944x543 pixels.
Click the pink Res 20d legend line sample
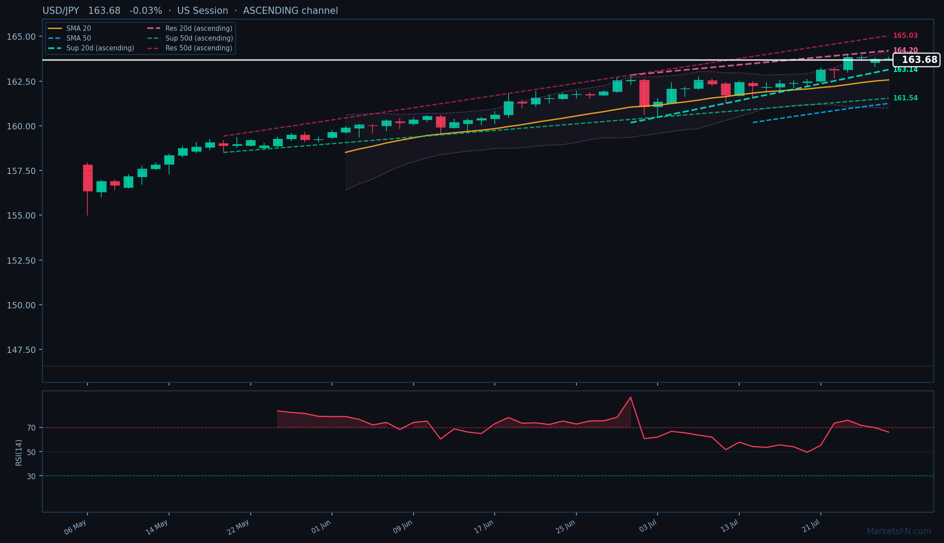[x=154, y=29]
